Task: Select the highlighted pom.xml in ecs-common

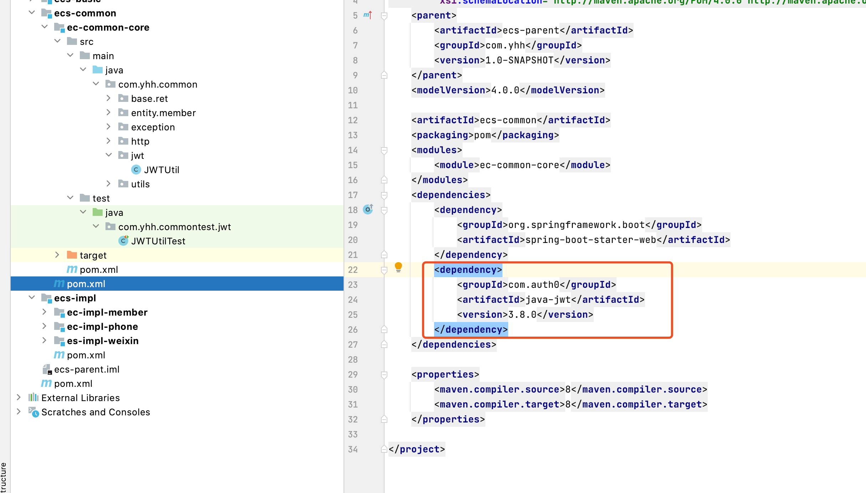Action: tap(86, 284)
